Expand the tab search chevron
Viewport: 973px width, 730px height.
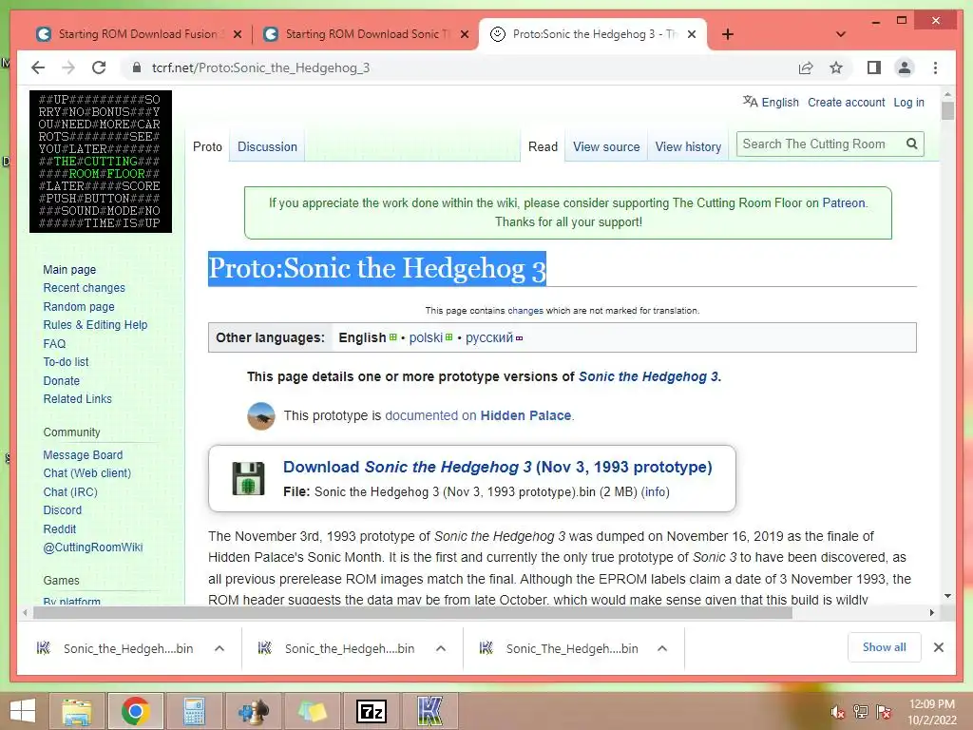click(841, 34)
